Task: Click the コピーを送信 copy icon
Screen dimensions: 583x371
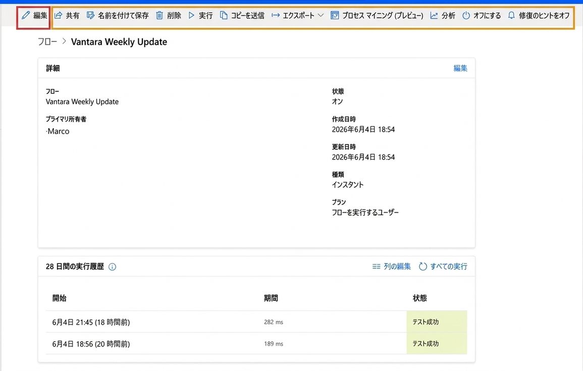Action: tap(224, 15)
